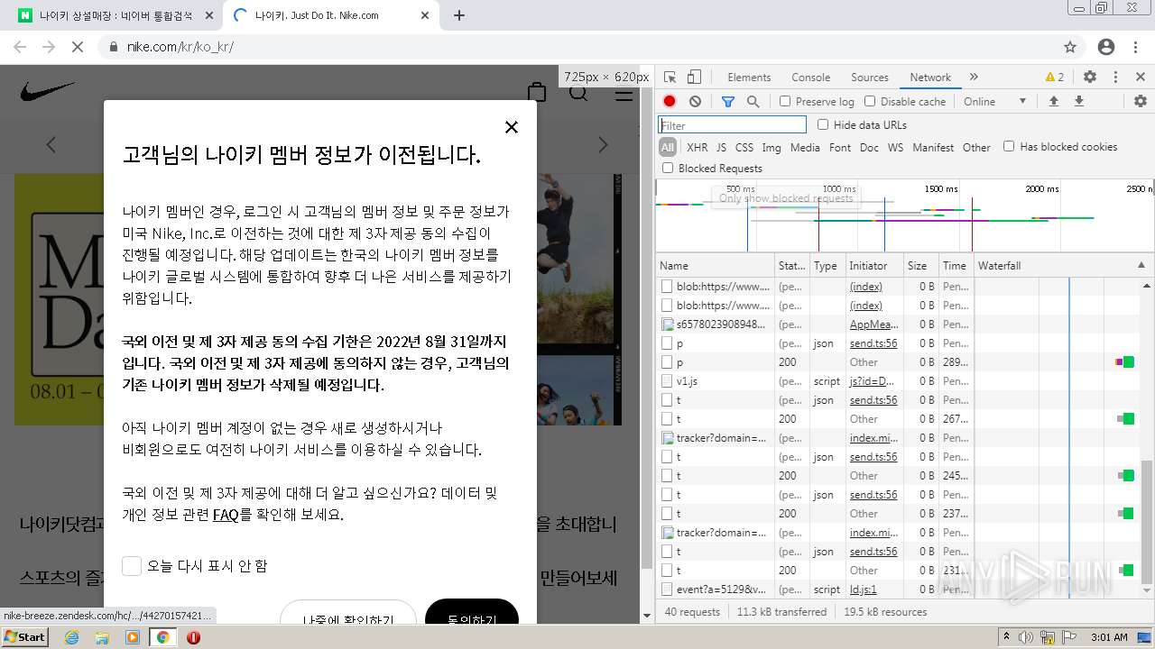
Task: Filter requests by Img type
Action: pyautogui.click(x=772, y=147)
